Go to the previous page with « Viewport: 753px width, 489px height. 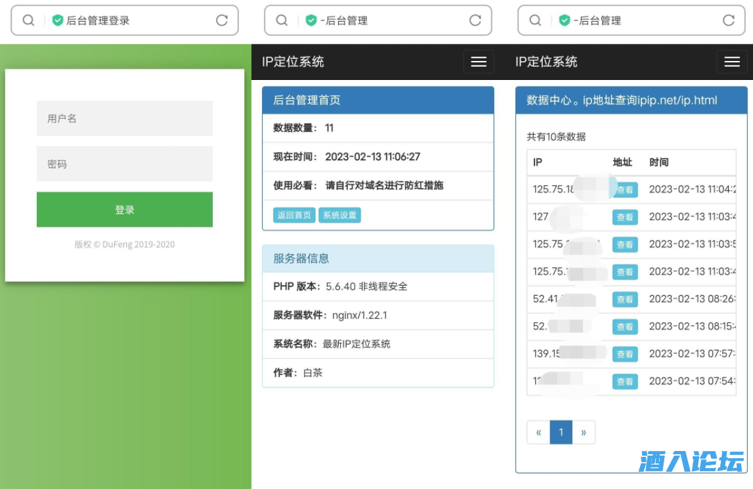click(538, 433)
